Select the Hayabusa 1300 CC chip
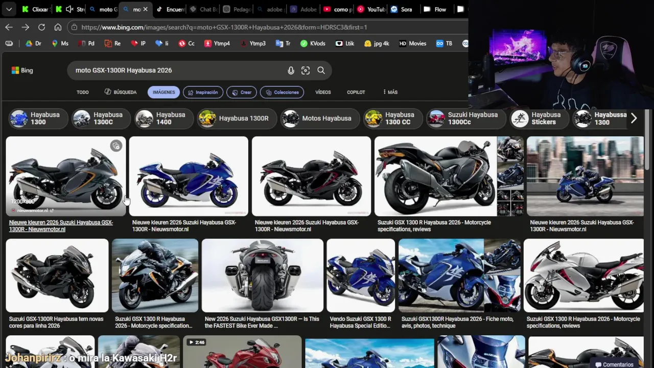This screenshot has height=368, width=654. 393,119
